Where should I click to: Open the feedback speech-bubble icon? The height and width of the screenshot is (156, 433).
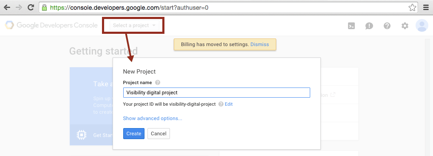tap(369, 26)
